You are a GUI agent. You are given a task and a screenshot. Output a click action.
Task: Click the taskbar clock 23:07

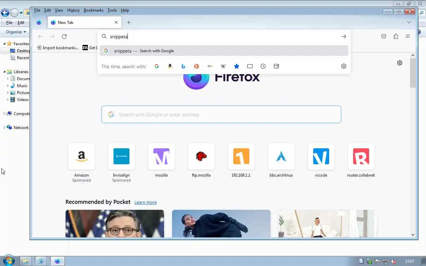pos(410,261)
